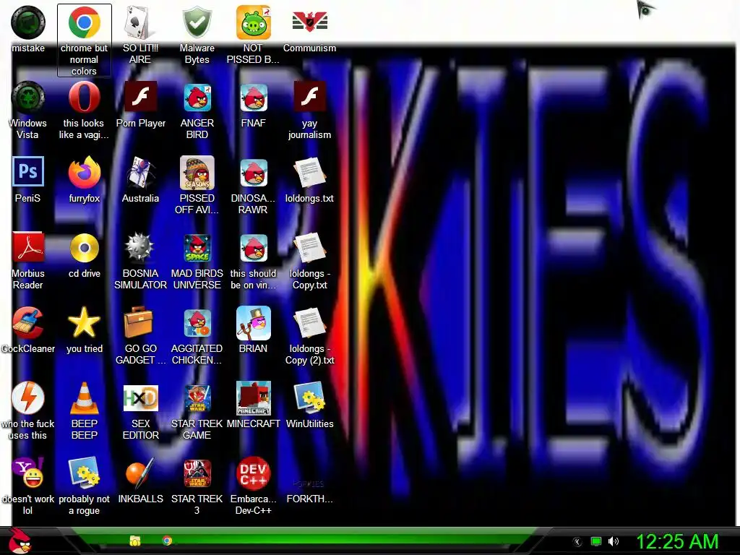Open the furryfox Firefox icon
Viewport: 740px width, 555px height.
(x=84, y=173)
